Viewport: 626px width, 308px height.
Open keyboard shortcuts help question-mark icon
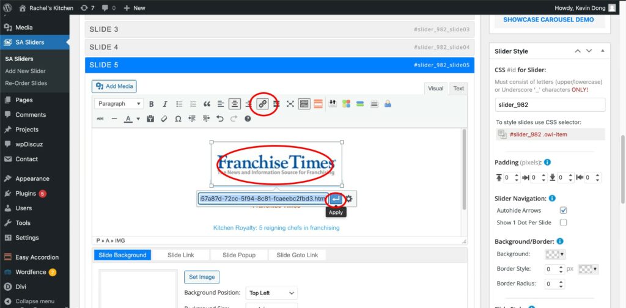coord(248,119)
